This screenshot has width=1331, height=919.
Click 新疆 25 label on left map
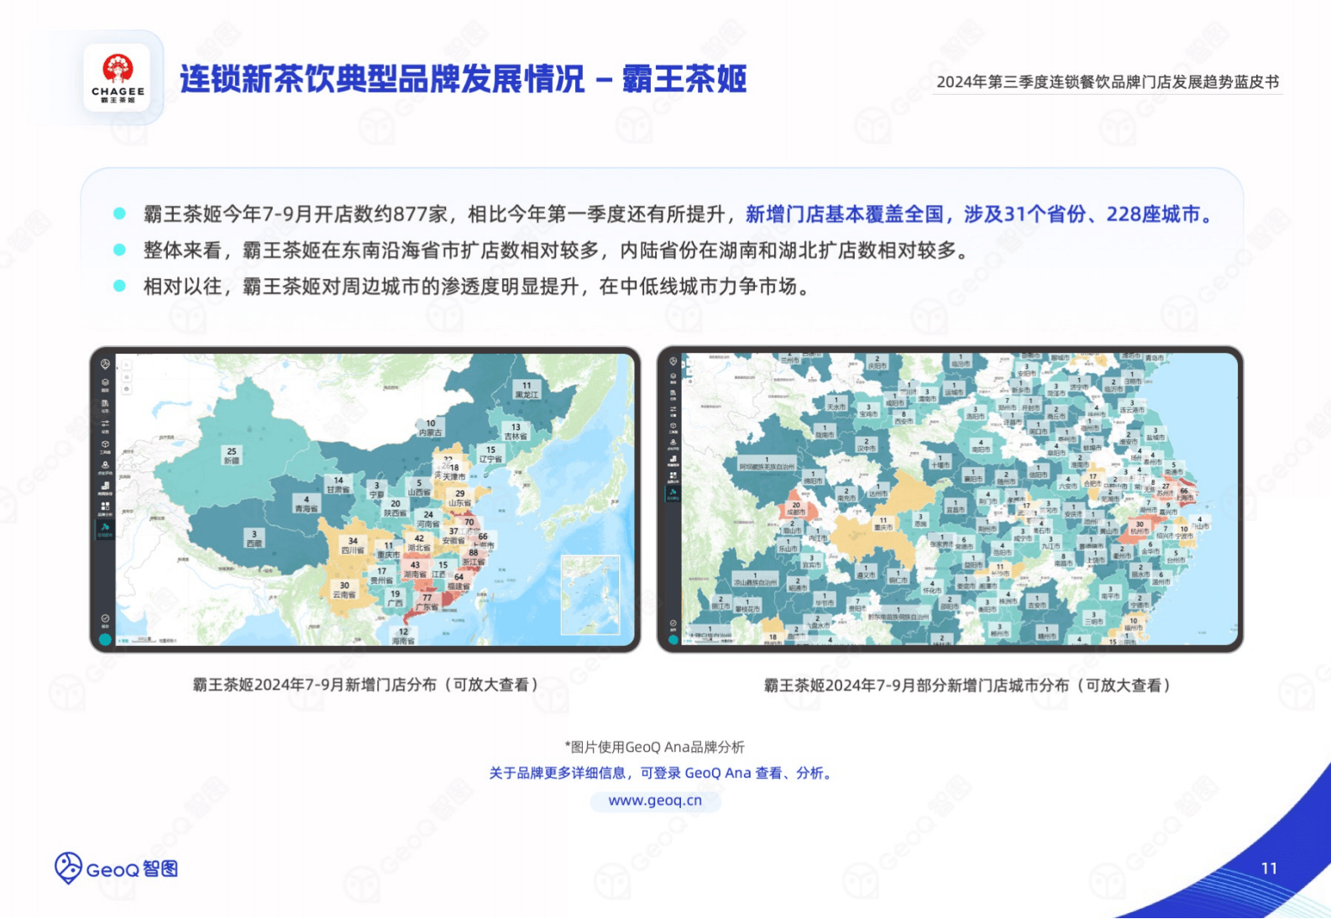pos(232,455)
